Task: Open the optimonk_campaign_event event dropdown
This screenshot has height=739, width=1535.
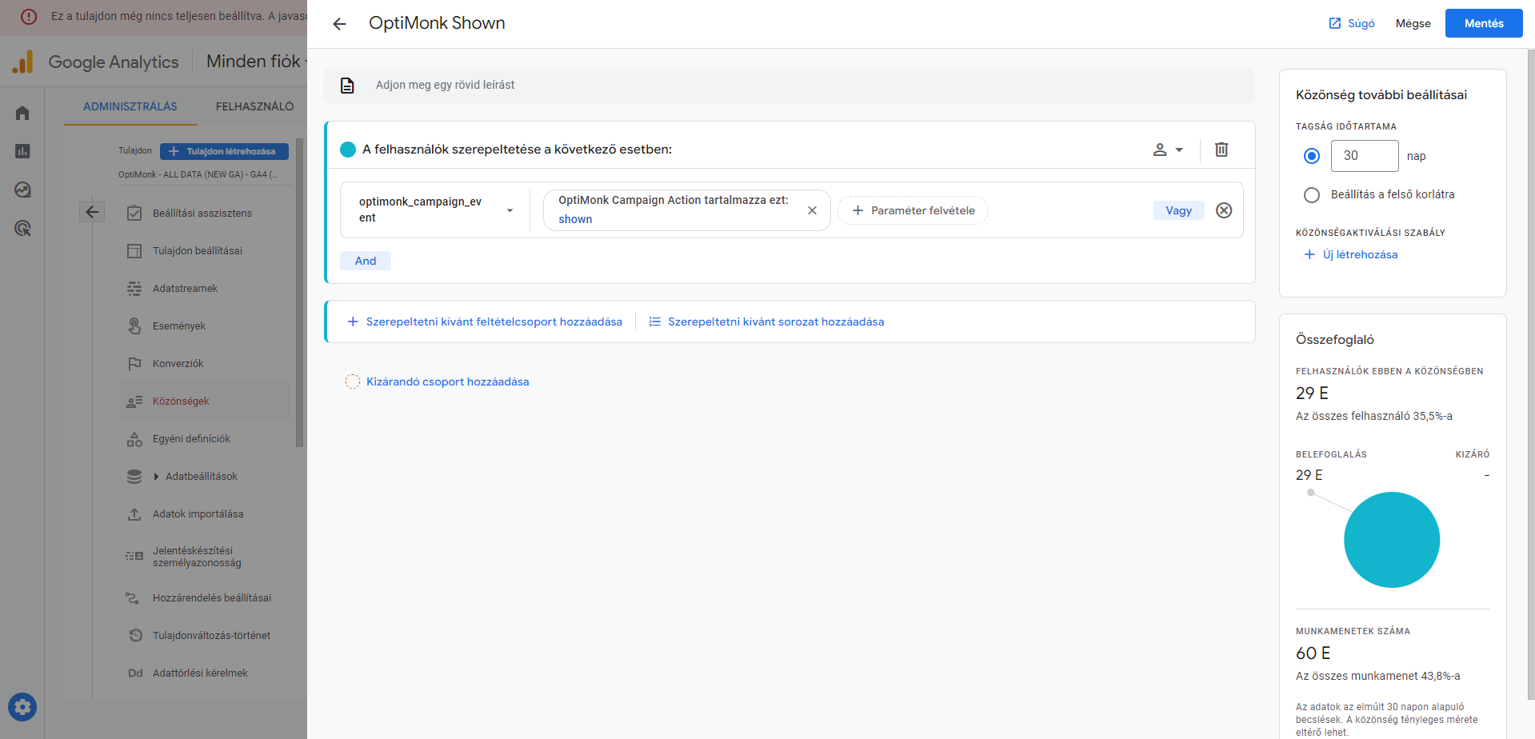Action: point(435,210)
